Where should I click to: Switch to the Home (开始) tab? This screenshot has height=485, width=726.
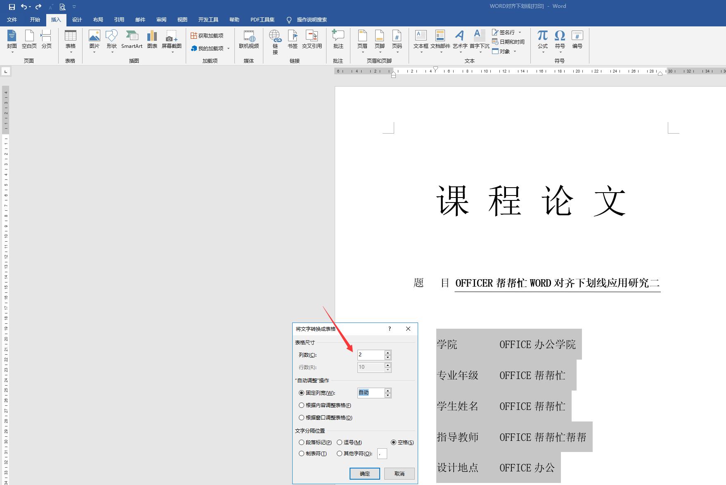(x=35, y=19)
